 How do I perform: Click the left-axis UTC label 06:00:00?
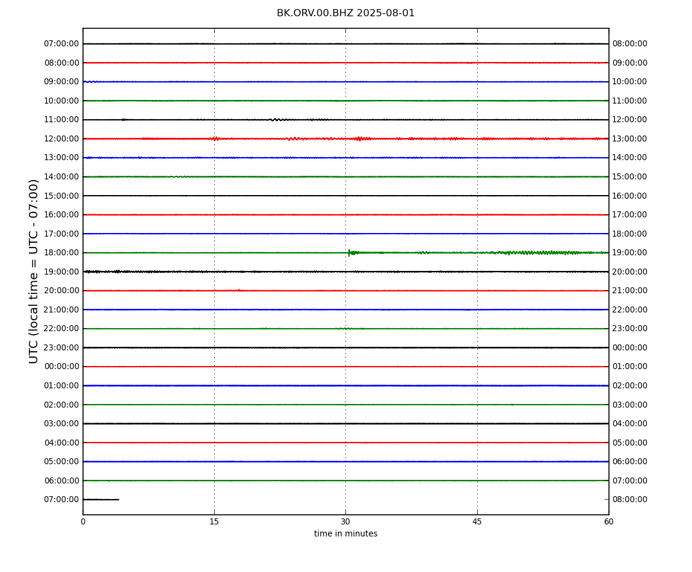(x=61, y=480)
